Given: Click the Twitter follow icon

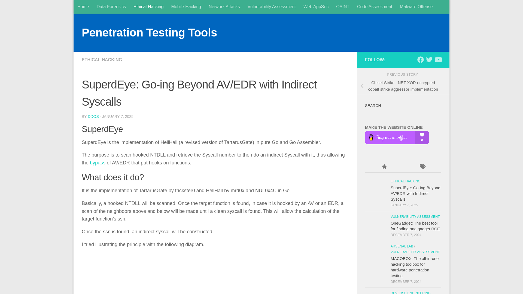Looking at the screenshot, I should (x=429, y=60).
